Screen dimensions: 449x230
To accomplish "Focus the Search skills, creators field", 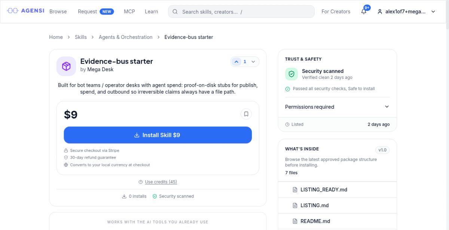I will click(x=241, y=12).
